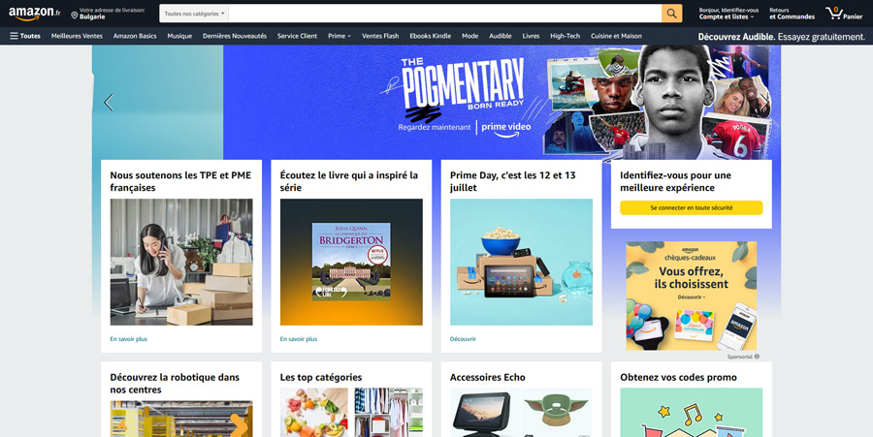Screen dimensions: 873x437
Task: Click the chèques-cadeaux sponsored ad image
Action: click(691, 296)
